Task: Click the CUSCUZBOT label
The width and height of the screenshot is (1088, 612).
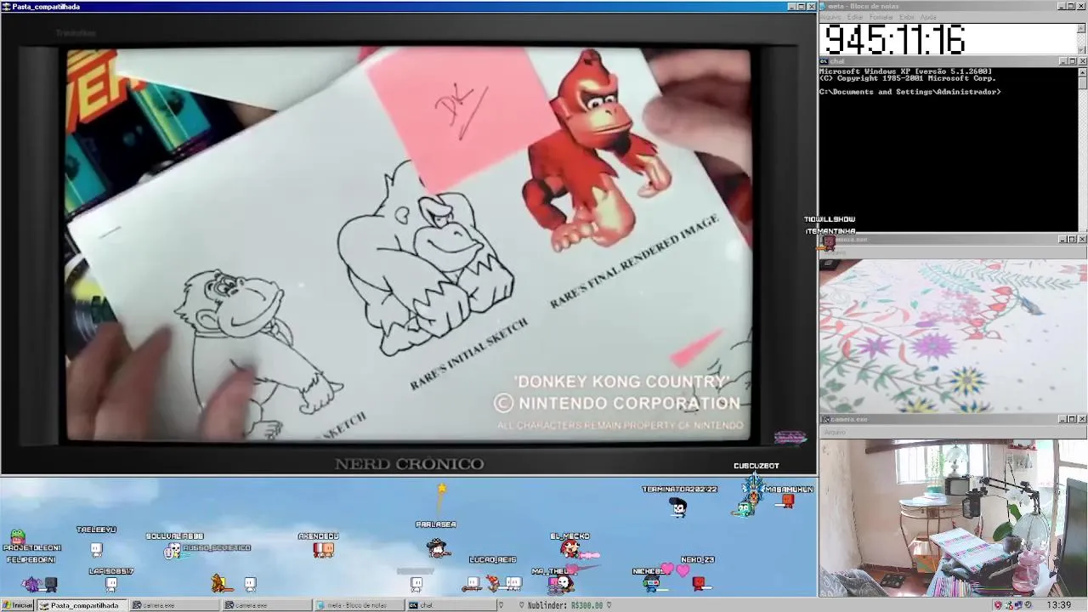Action: [x=756, y=466]
